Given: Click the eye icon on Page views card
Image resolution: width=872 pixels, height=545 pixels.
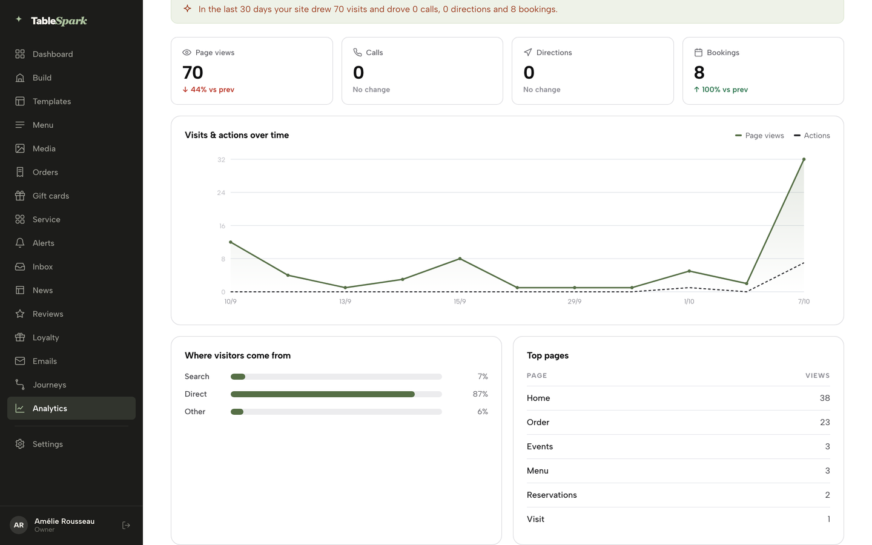Looking at the screenshot, I should click(x=187, y=53).
